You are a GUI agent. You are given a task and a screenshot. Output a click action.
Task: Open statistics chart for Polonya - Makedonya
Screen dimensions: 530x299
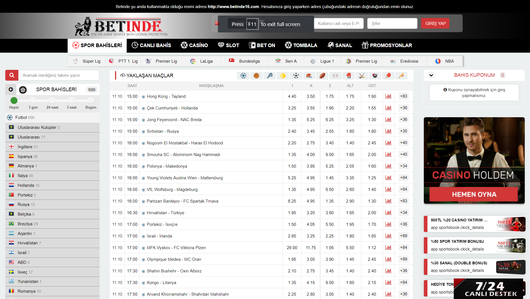(x=388, y=166)
